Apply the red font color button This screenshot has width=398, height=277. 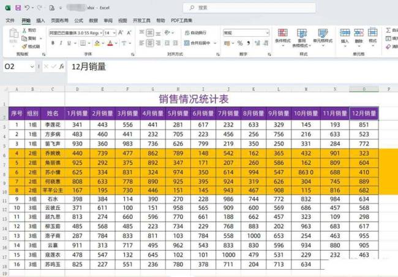pos(110,43)
